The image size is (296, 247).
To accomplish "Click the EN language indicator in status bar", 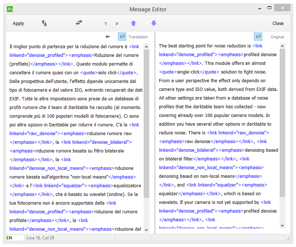I will click(x=9, y=238).
